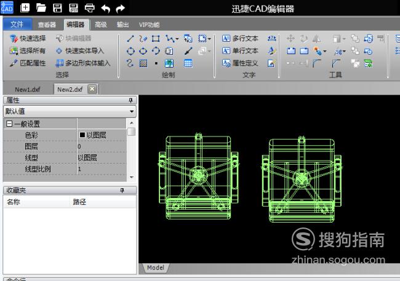Click the 路径 column header
This screenshot has width=400, height=281.
point(79,202)
